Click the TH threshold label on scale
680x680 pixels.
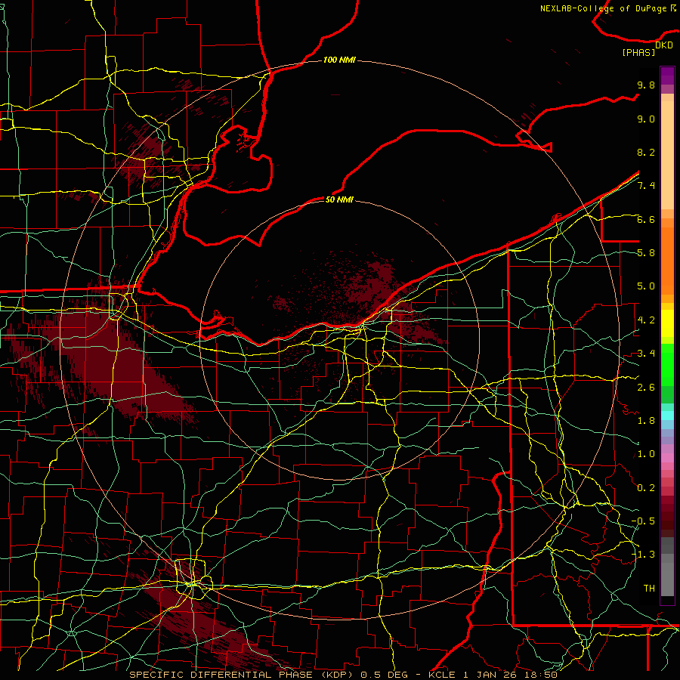pos(649,589)
